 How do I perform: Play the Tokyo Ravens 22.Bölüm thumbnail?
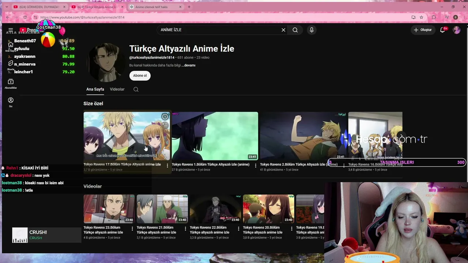(215, 209)
